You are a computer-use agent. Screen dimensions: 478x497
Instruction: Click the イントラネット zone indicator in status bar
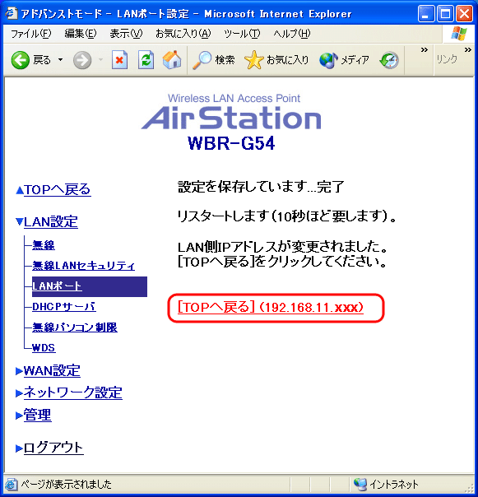pos(386,484)
